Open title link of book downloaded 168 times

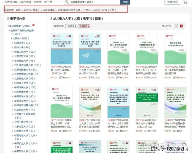click(61, 70)
